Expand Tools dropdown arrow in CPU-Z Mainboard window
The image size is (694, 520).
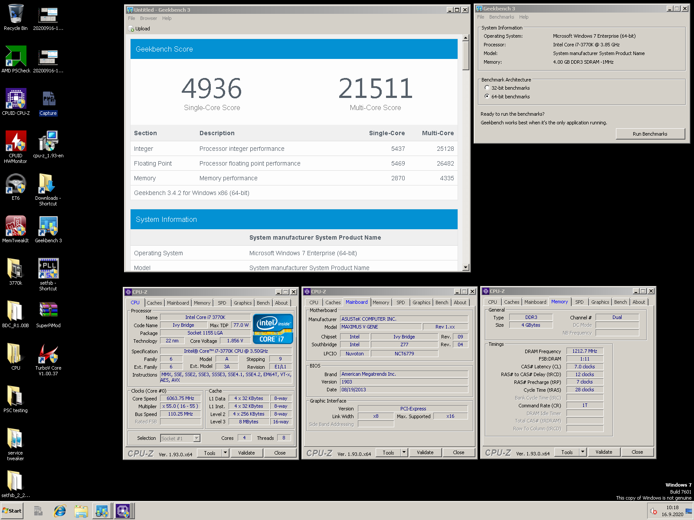click(404, 452)
